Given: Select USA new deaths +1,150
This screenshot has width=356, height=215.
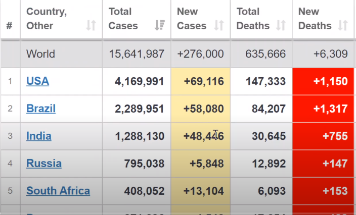Looking at the screenshot, I should tap(331, 81).
